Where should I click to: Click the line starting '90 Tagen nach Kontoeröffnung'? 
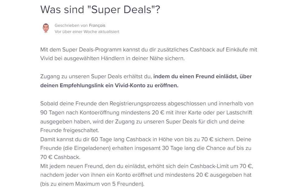(146, 113)
